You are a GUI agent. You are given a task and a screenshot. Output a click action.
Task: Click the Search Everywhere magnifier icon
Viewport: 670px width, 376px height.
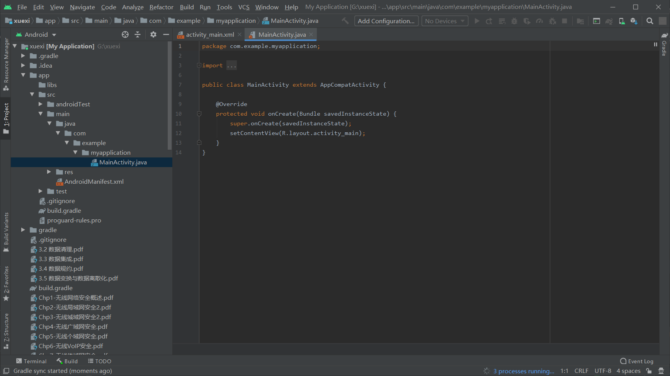650,21
